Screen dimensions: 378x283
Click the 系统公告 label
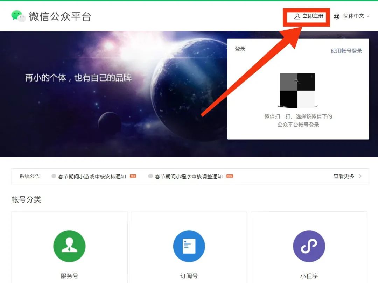29,176
